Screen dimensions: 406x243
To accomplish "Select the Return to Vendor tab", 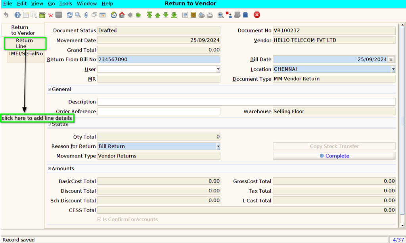I will (x=23, y=30).
